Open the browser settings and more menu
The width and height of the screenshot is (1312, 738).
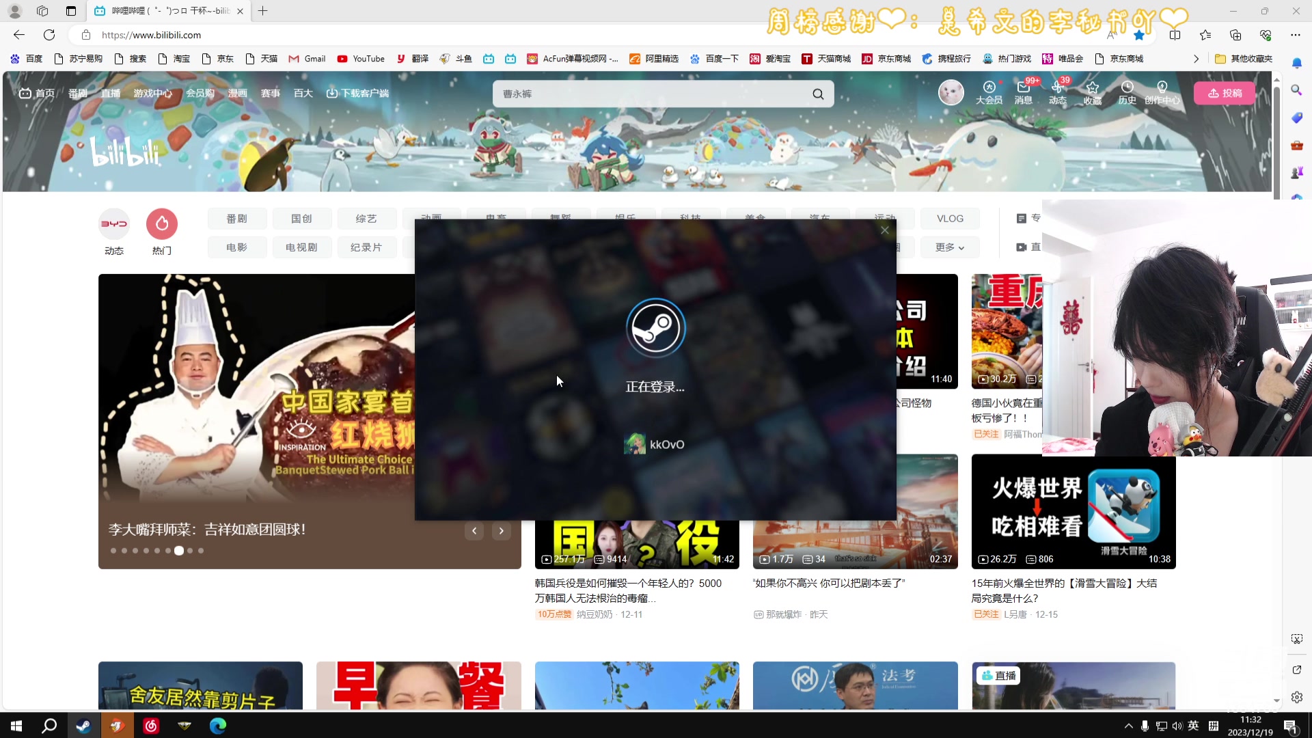tap(1296, 35)
